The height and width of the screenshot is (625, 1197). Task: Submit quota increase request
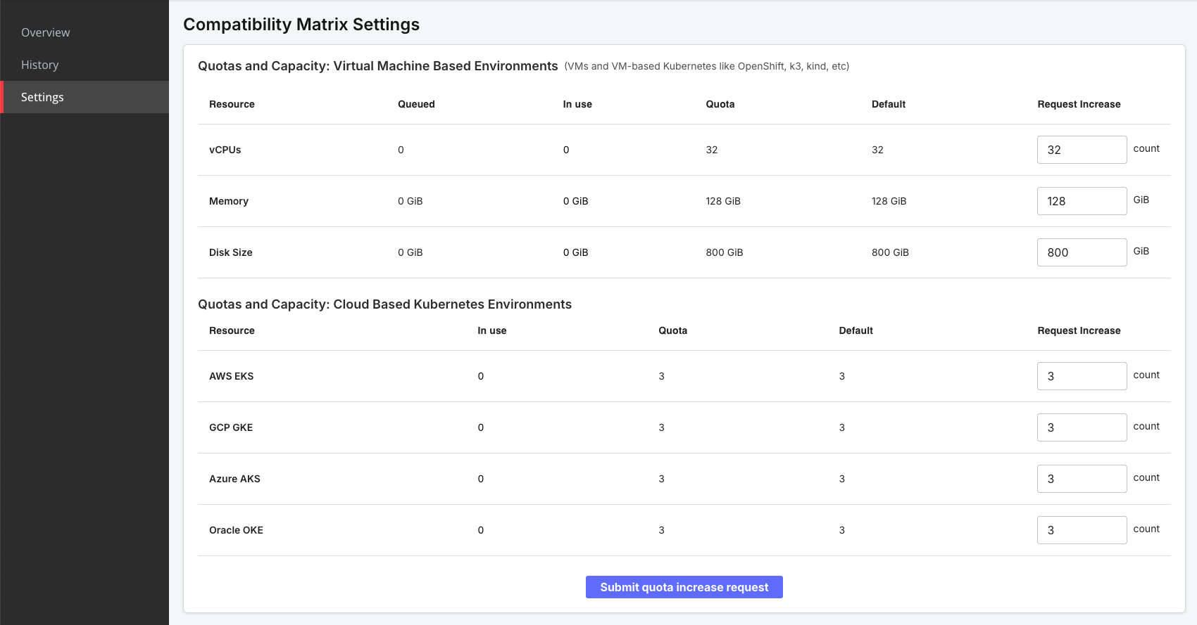point(684,587)
